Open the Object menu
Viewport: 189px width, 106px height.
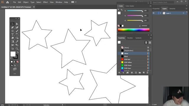click(x=26, y=2)
